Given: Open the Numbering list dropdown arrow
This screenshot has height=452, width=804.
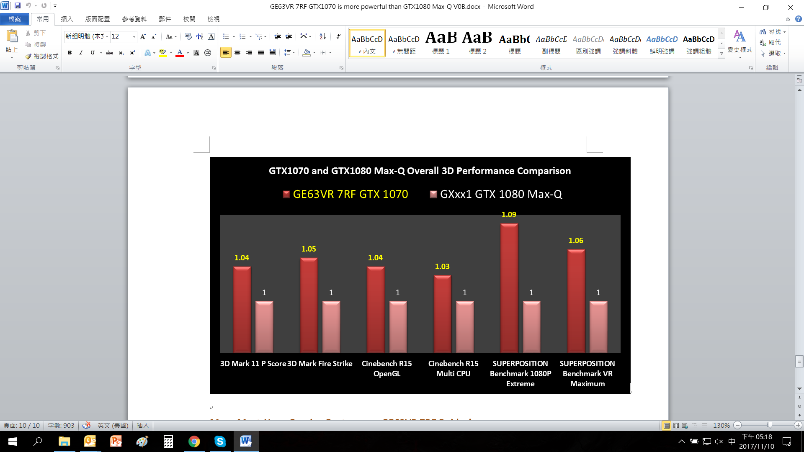Looking at the screenshot, I should (x=250, y=36).
